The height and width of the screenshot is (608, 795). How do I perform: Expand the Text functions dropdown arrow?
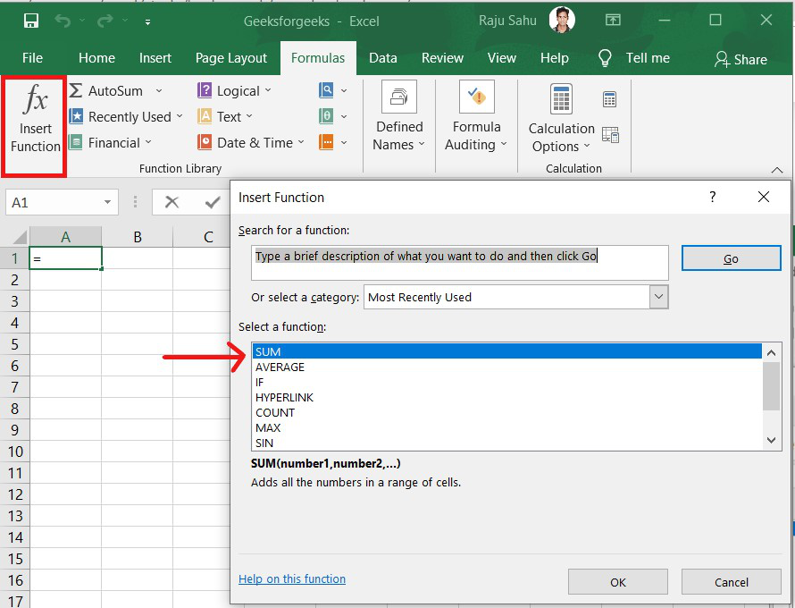[249, 116]
